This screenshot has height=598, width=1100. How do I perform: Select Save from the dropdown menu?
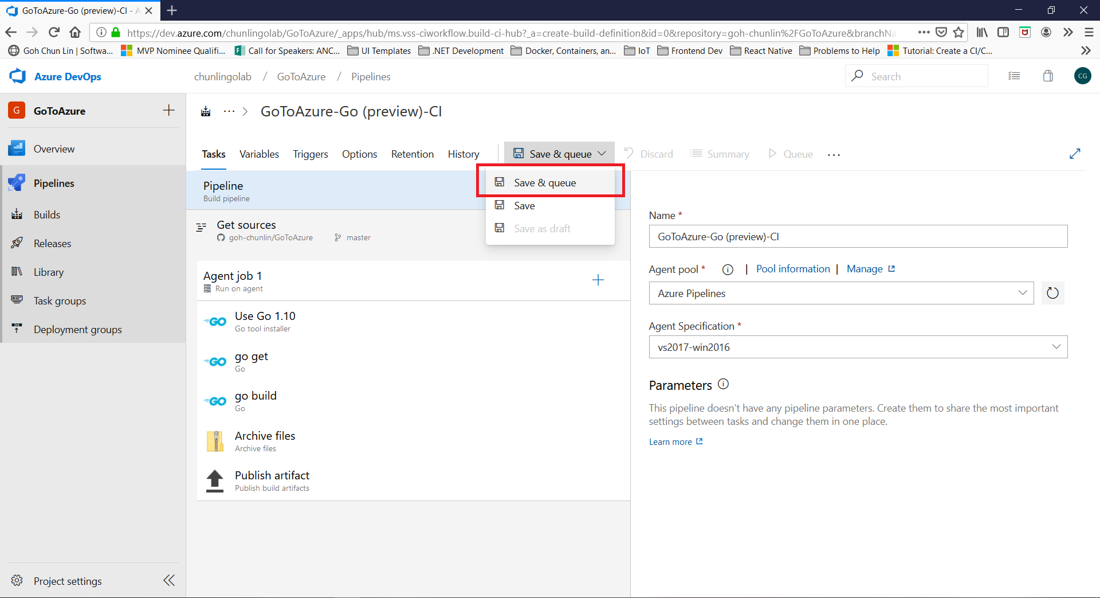524,206
